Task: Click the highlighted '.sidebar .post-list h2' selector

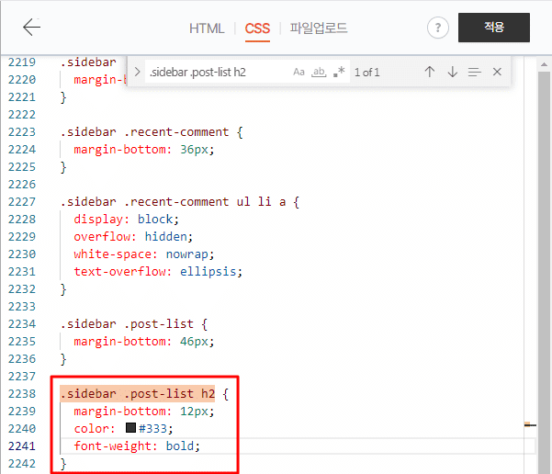Action: coord(137,394)
